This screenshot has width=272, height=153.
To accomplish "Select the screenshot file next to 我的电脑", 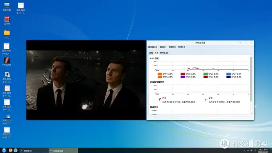I will [21, 8].
